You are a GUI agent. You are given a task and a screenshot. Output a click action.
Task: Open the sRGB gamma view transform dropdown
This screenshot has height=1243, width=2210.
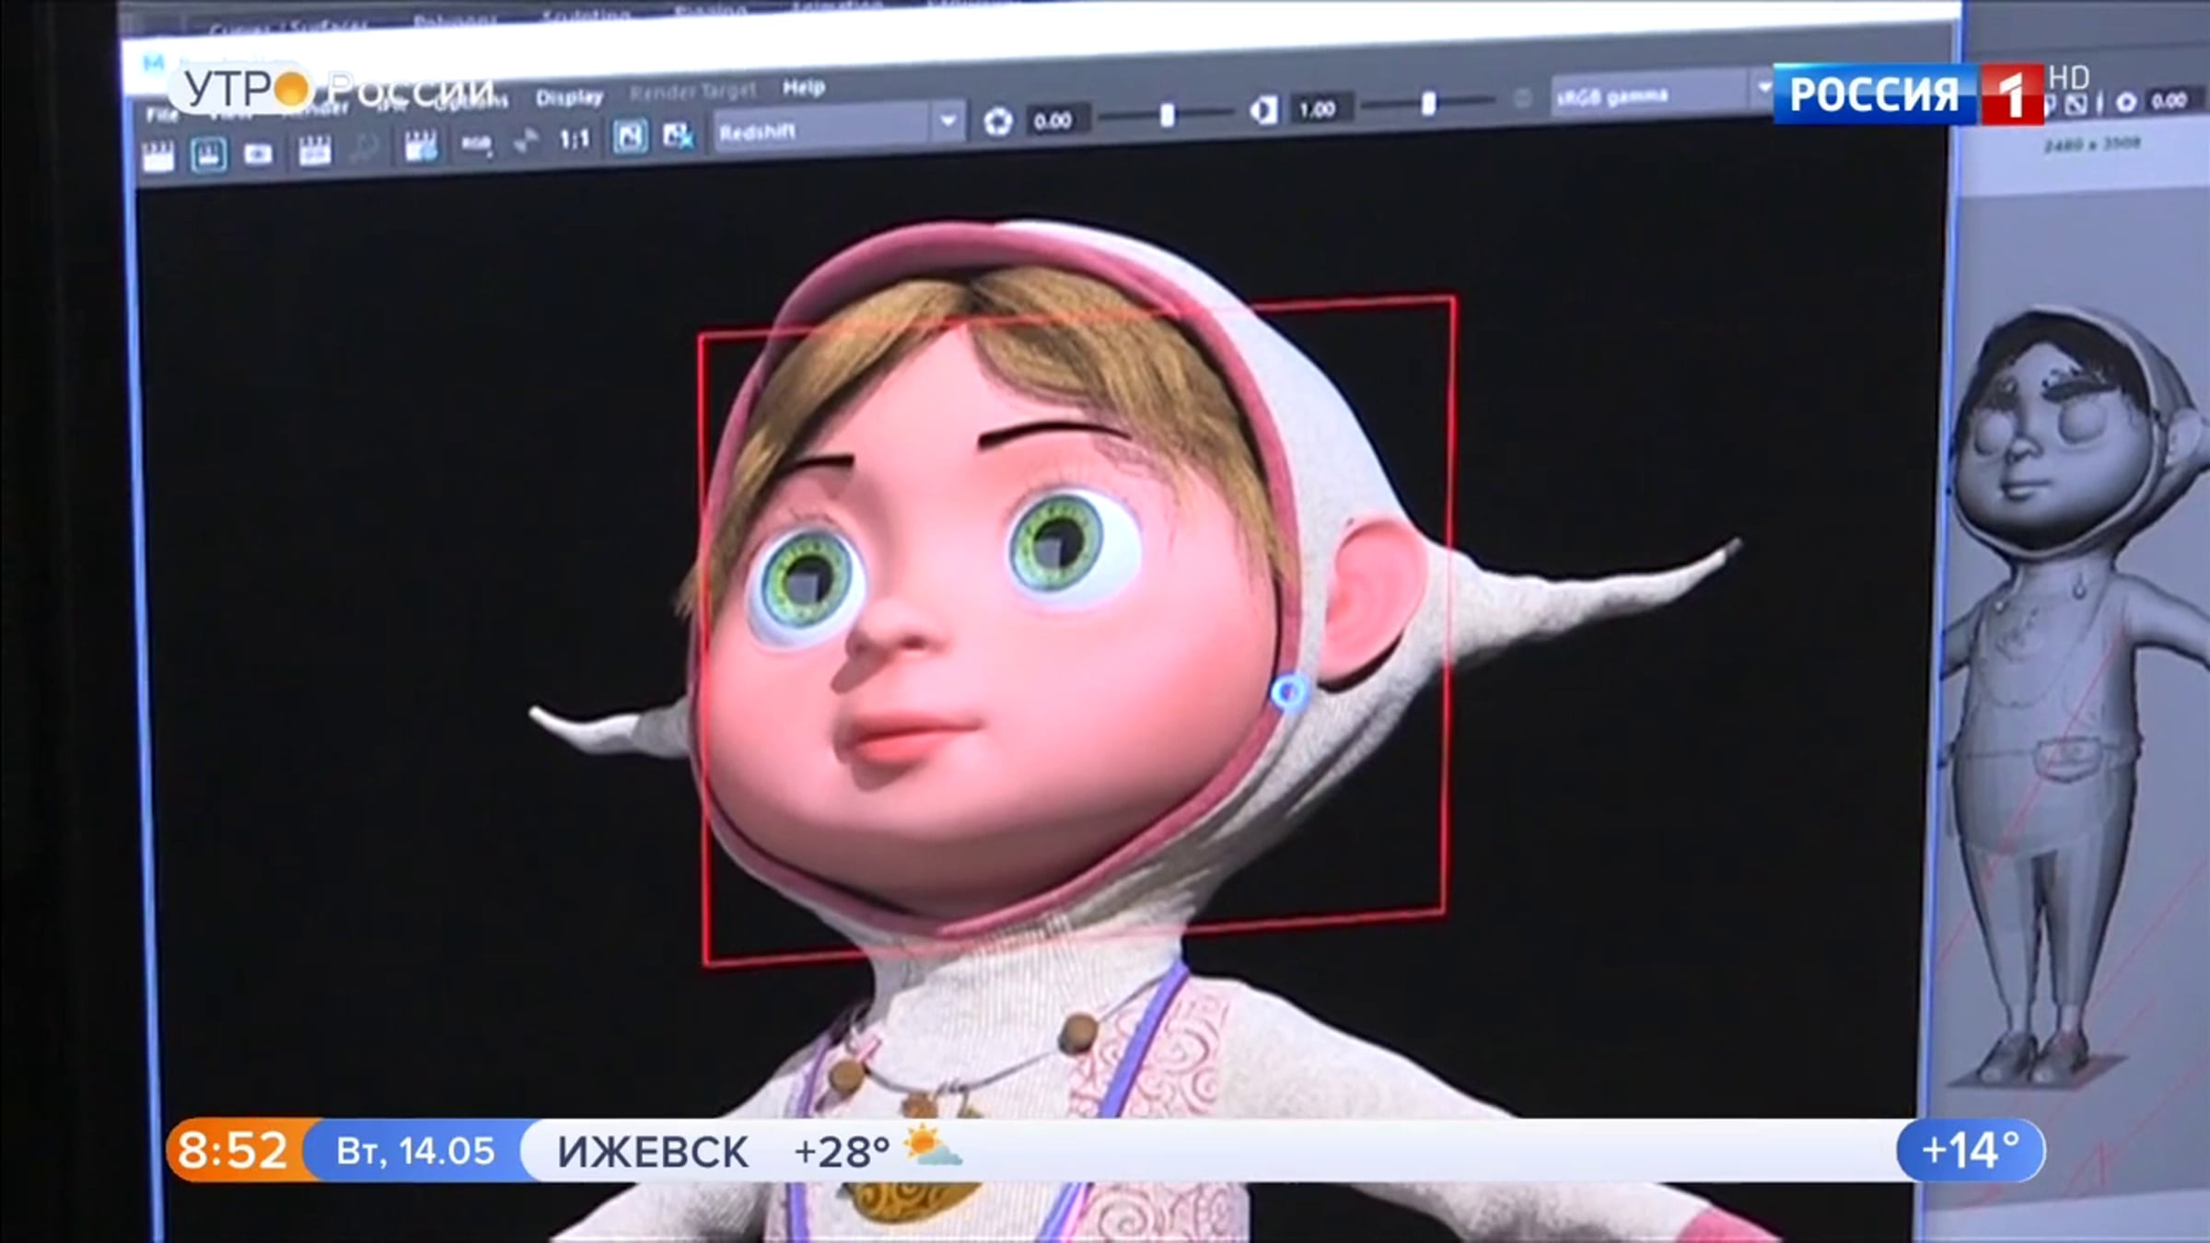tap(1663, 93)
